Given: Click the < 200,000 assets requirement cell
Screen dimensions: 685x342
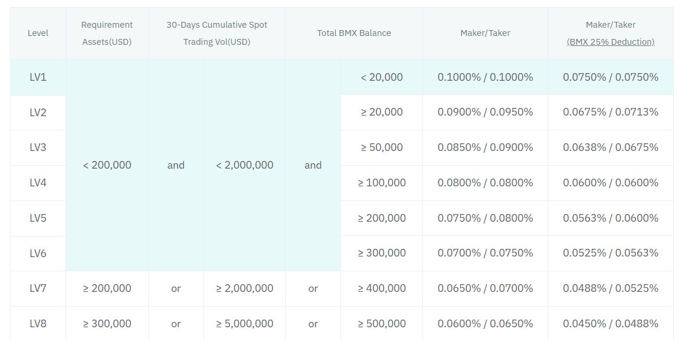Looking at the screenshot, I should (107, 166).
